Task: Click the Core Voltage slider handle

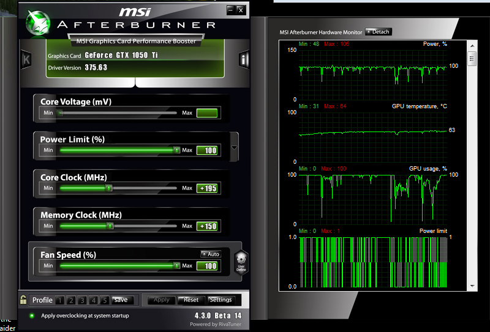Action: [59, 113]
